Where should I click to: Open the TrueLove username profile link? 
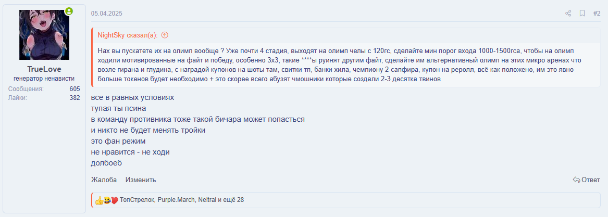[x=44, y=69]
